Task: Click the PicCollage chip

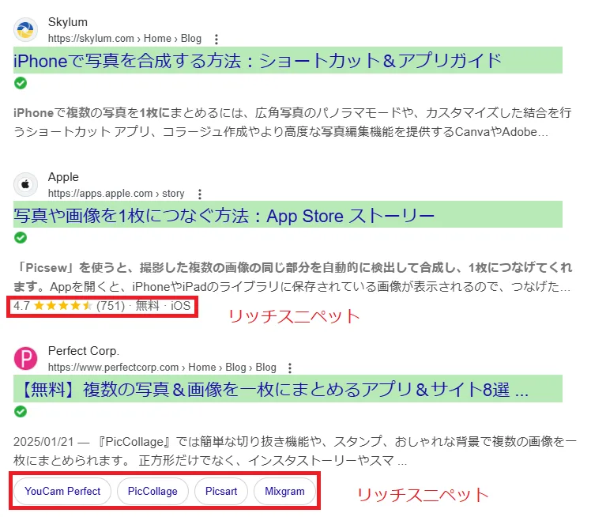Action: tap(152, 491)
